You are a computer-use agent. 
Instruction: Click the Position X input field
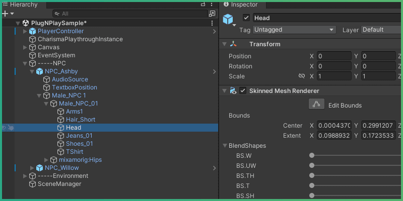click(x=333, y=56)
